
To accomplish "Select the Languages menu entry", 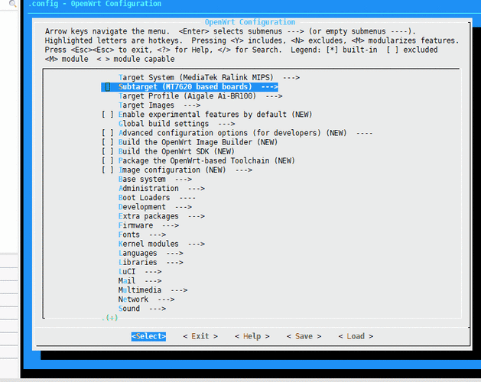I will [151, 253].
